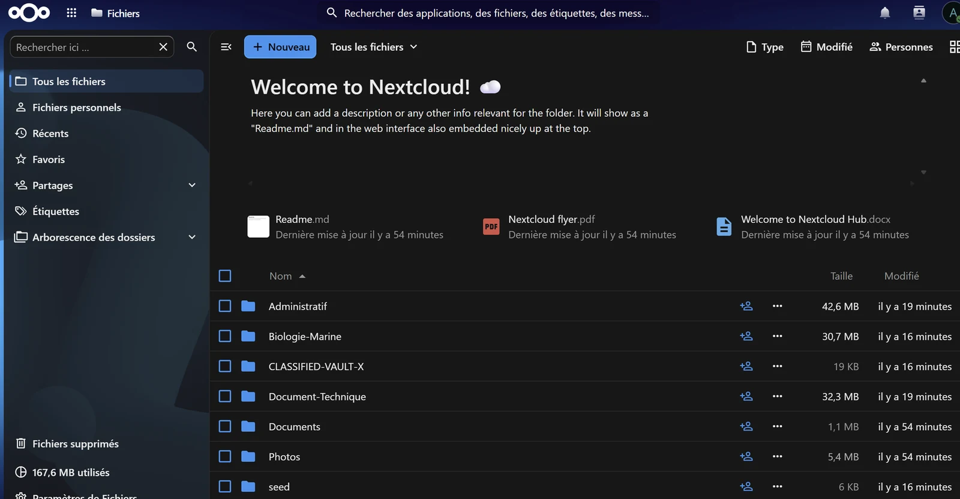Image resolution: width=960 pixels, height=499 pixels.
Task: Open the notifications bell icon
Action: pyautogui.click(x=884, y=13)
